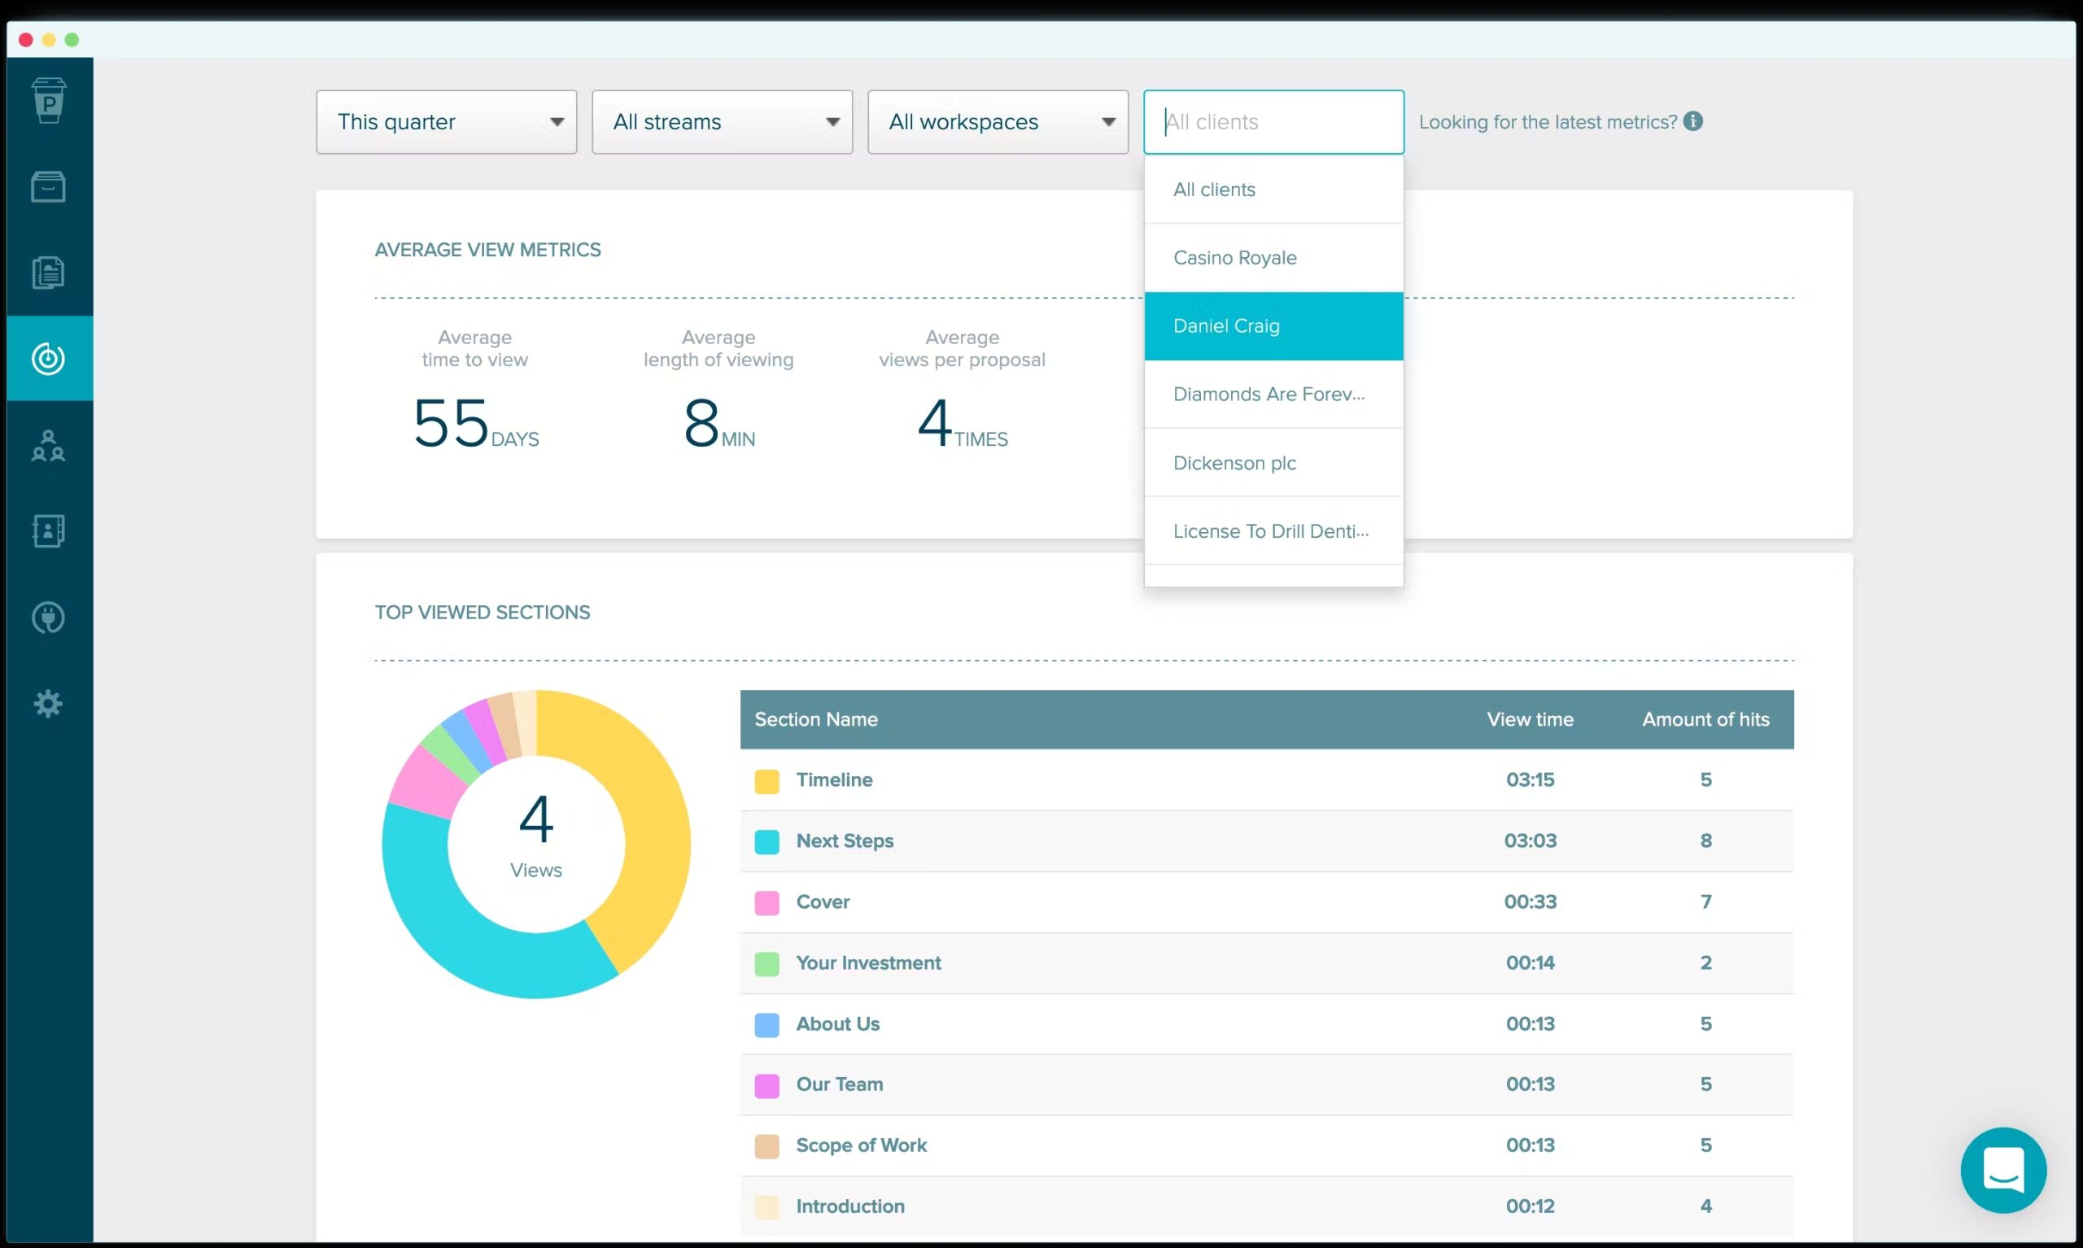This screenshot has width=2083, height=1248.
Task: Click the 00:33 Cover view time
Action: tap(1530, 901)
